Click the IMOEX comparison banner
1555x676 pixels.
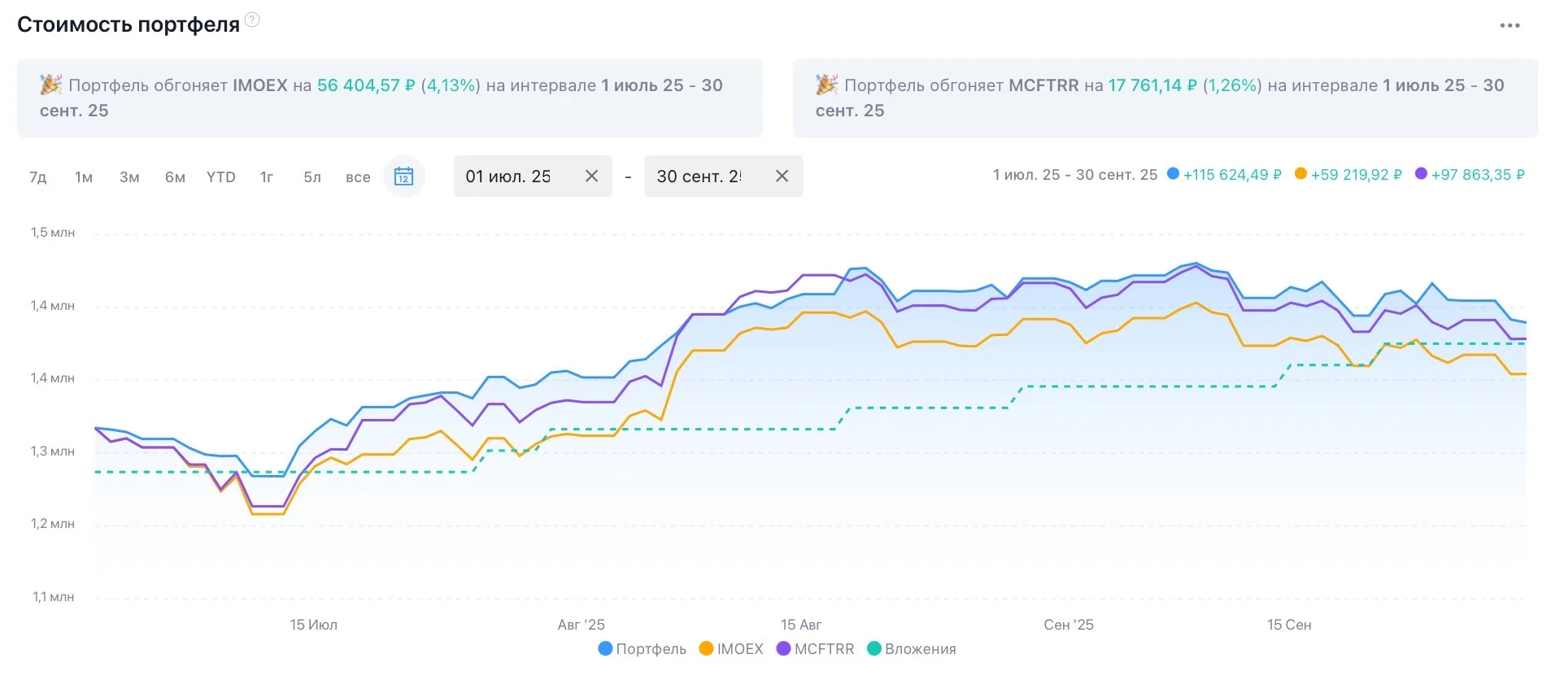point(390,98)
